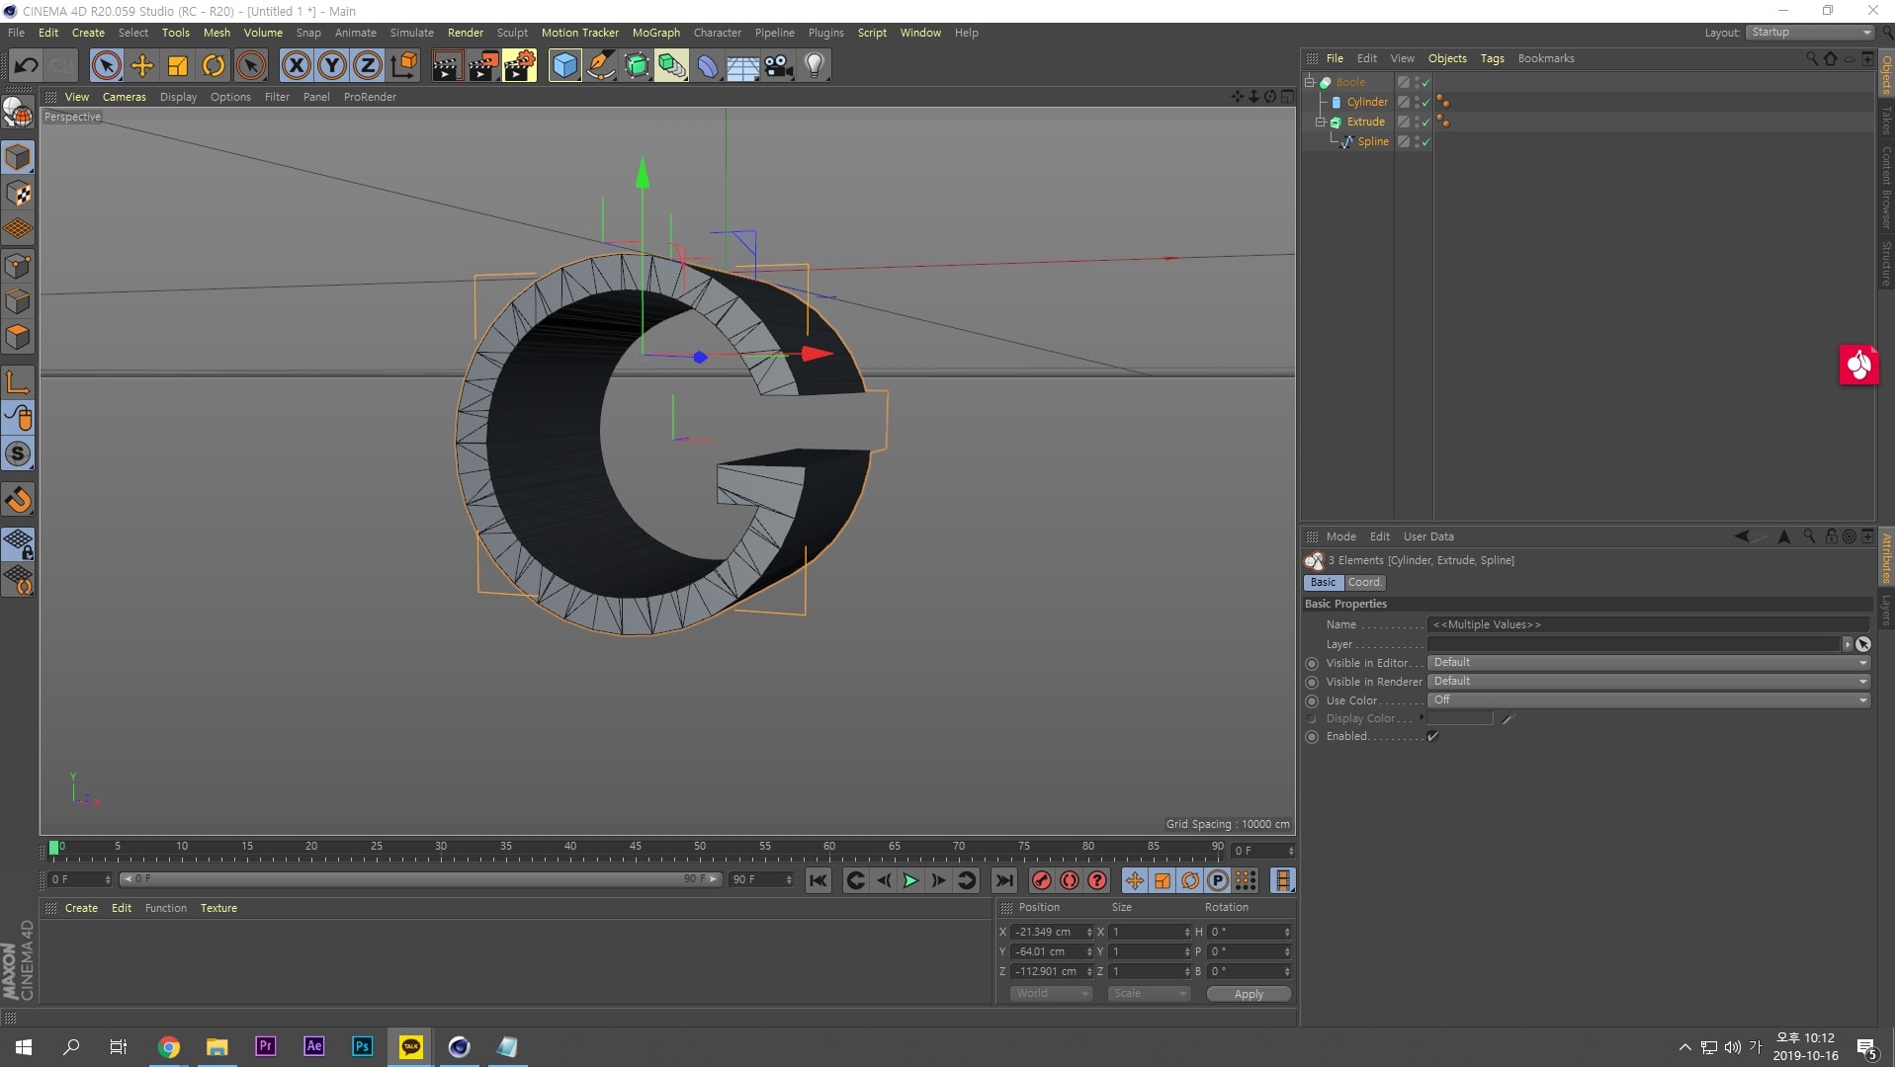
Task: Switch to Basic attribute tab
Action: (1323, 583)
